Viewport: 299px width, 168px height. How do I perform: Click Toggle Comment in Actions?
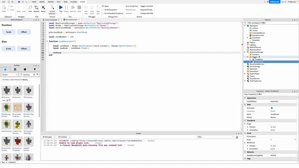pos(146,6)
